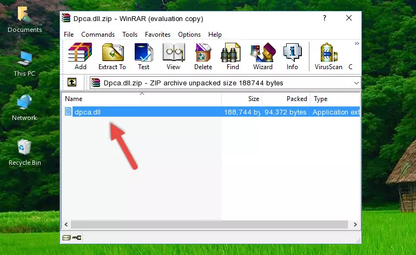Select Recycle Bin desktop icon
Screen dimensions: 416x255
pos(24,152)
